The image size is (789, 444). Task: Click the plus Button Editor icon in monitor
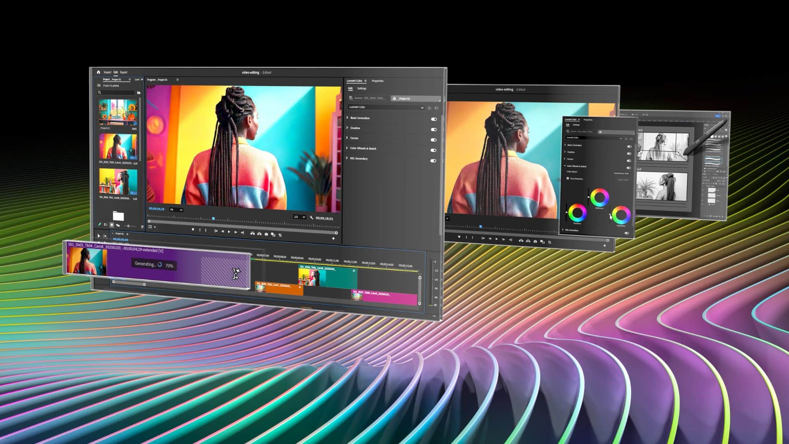click(333, 238)
